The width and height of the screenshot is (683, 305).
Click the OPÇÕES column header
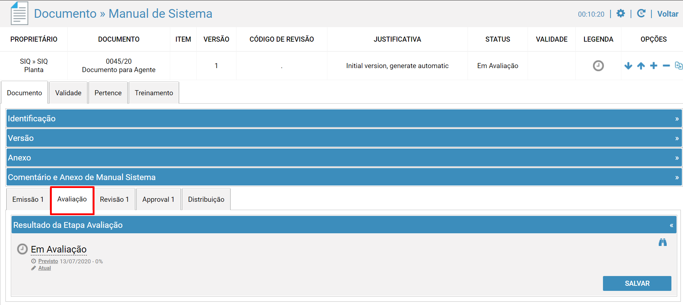[x=654, y=39]
